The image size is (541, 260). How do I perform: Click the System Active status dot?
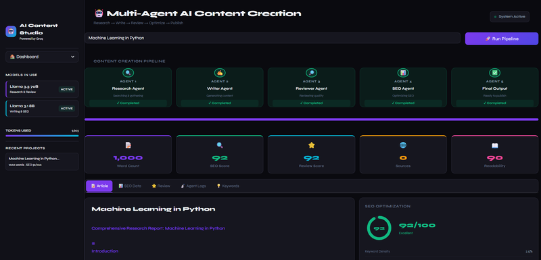(x=496, y=16)
